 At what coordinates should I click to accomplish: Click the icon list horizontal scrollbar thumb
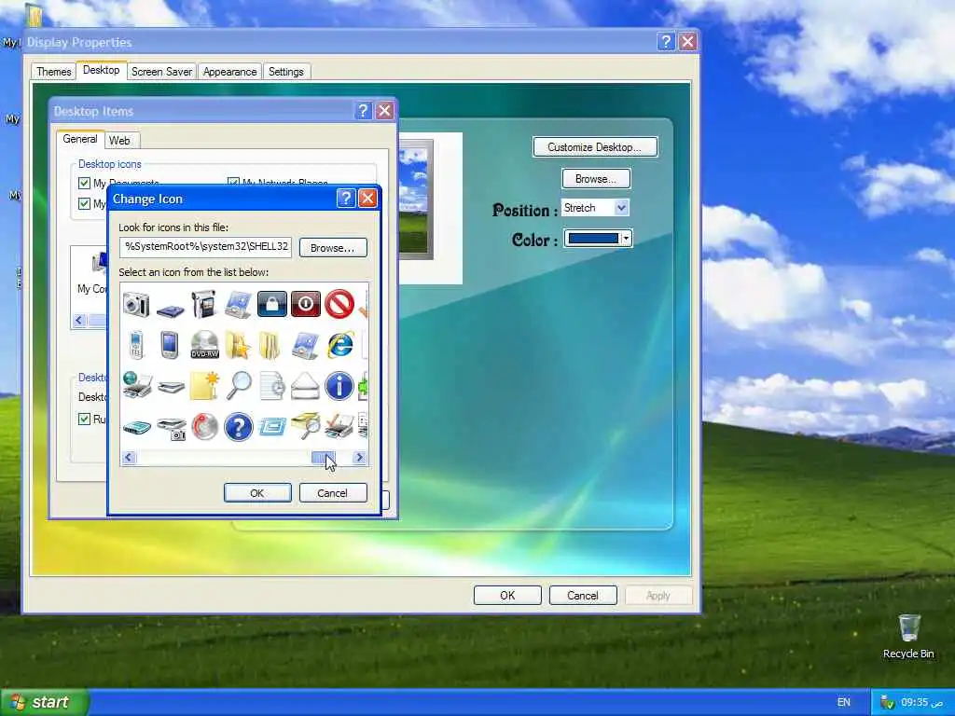tap(323, 457)
